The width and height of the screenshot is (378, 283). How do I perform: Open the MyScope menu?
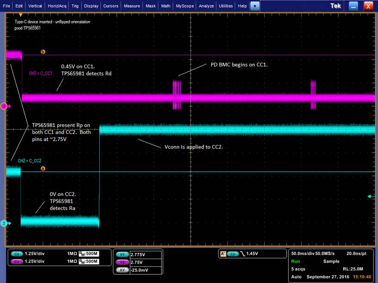pos(185,6)
